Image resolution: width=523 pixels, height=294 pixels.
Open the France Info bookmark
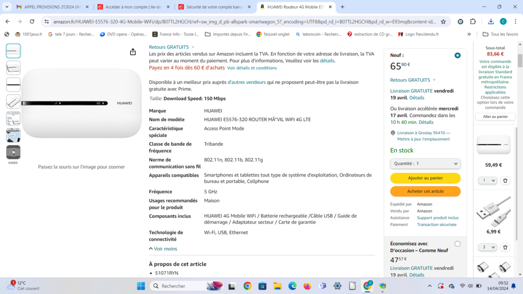click(175, 34)
